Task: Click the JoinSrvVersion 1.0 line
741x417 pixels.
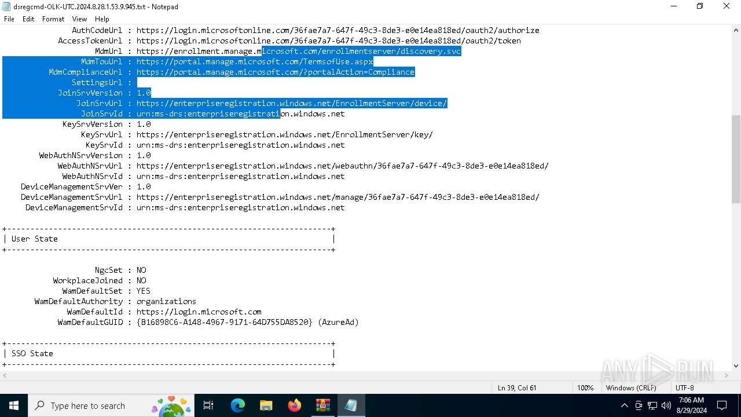Action: [x=104, y=93]
